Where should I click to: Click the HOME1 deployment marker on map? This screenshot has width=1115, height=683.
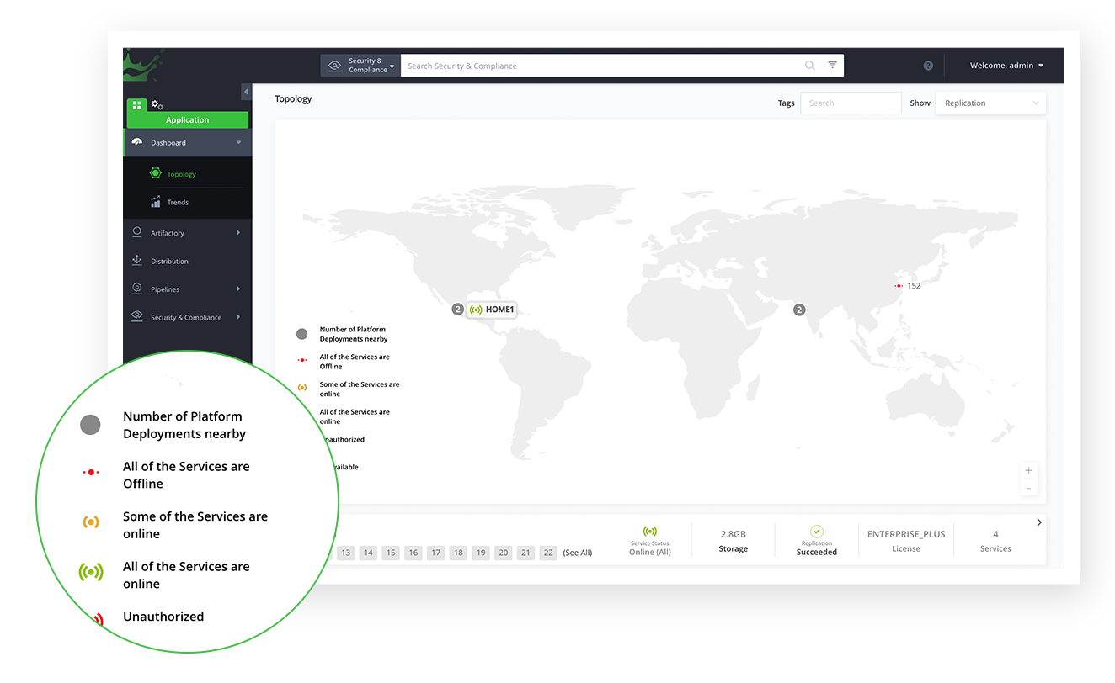(x=492, y=310)
